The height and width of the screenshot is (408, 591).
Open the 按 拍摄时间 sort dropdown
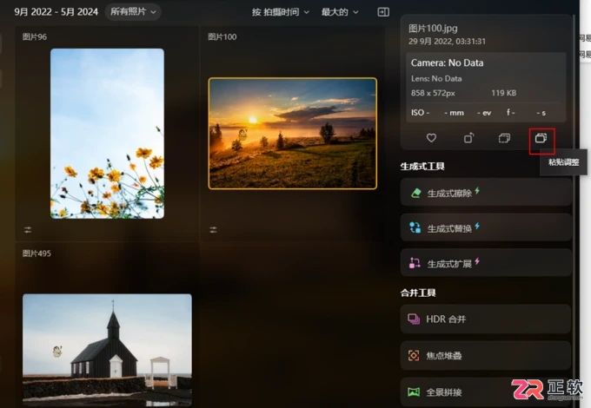click(281, 12)
